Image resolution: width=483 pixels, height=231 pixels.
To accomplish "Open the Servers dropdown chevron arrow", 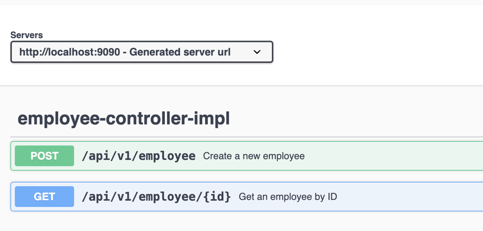I will coord(257,52).
